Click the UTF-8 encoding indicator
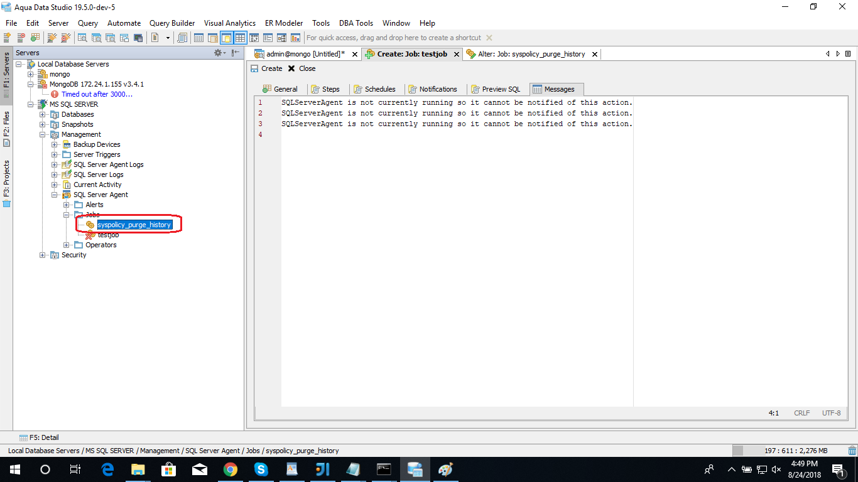858x482 pixels. [x=831, y=413]
